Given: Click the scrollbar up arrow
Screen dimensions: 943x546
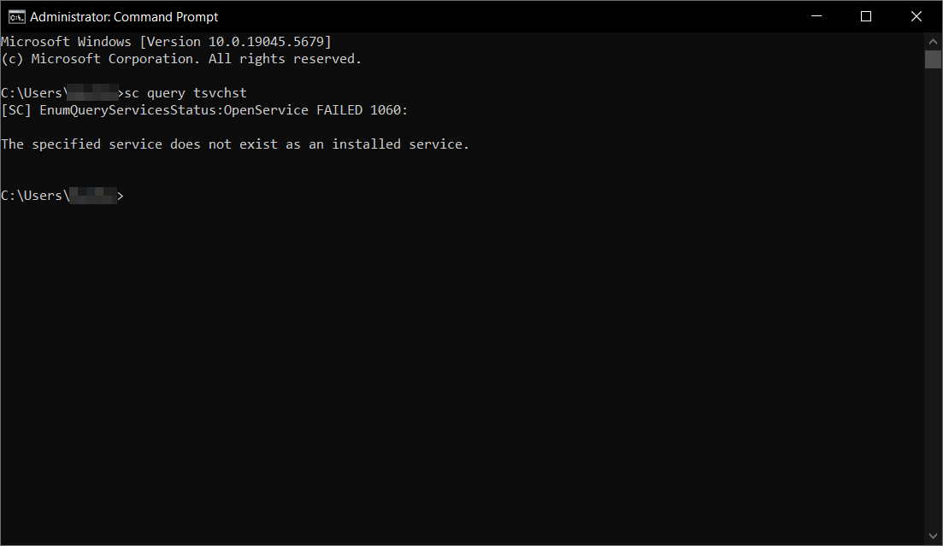Looking at the screenshot, I should [933, 40].
